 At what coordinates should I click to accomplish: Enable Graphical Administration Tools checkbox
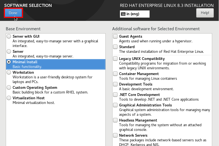pyautogui.click(x=115, y=105)
